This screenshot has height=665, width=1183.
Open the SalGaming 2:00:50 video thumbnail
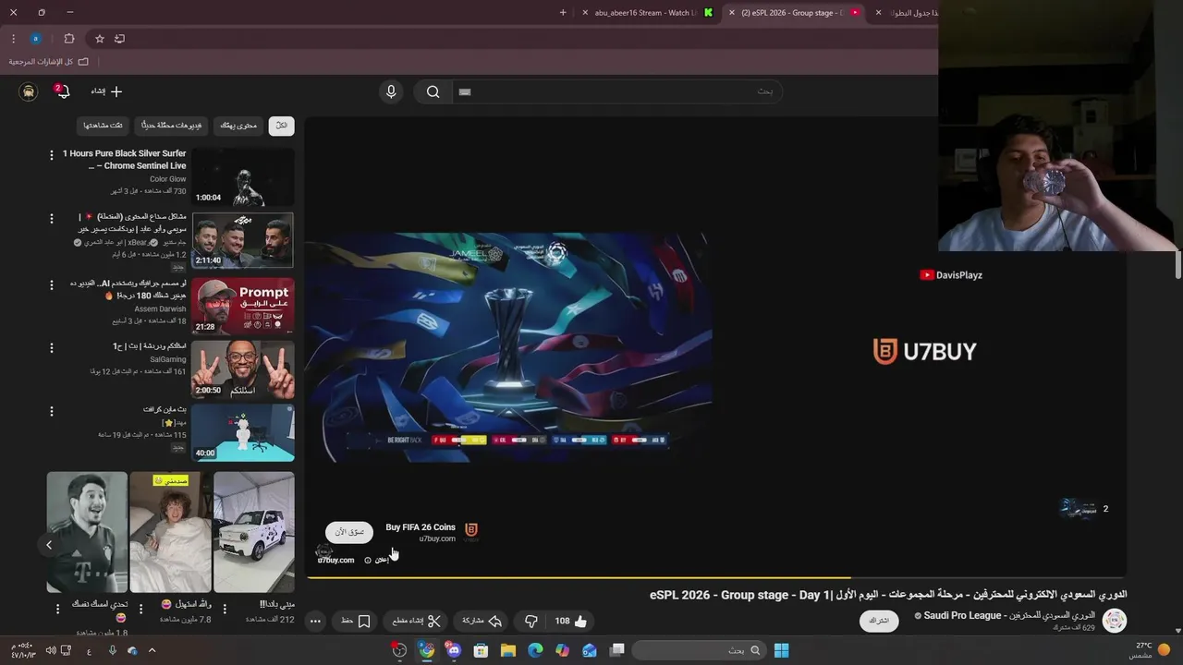pos(242,369)
